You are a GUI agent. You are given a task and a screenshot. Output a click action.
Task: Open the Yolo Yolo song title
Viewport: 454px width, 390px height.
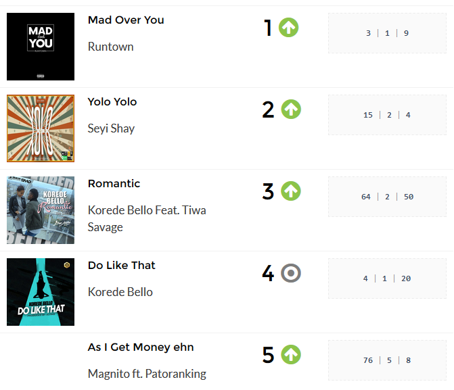[112, 102]
